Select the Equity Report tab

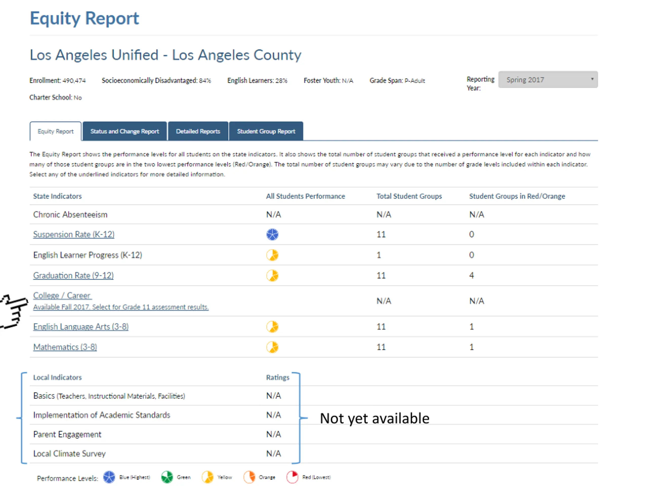[55, 131]
